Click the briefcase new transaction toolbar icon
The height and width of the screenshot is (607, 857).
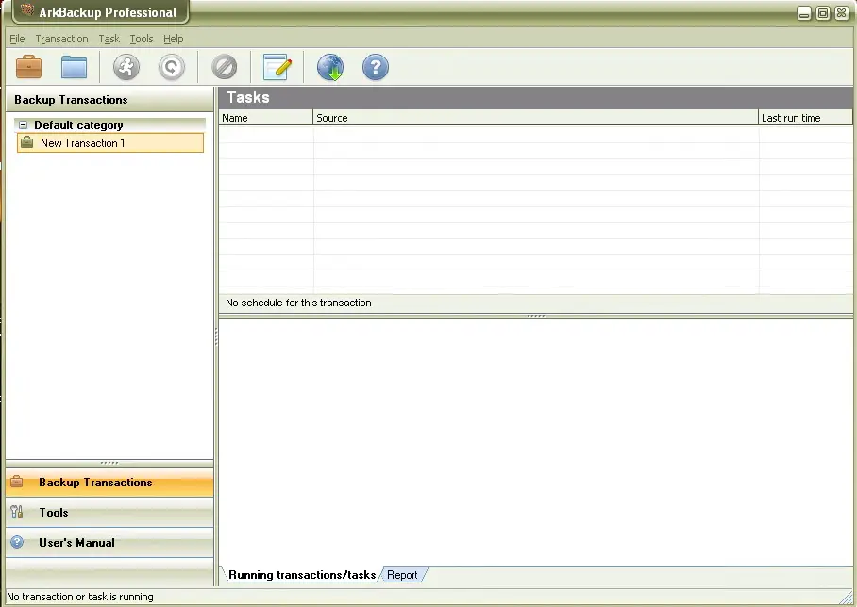[29, 67]
